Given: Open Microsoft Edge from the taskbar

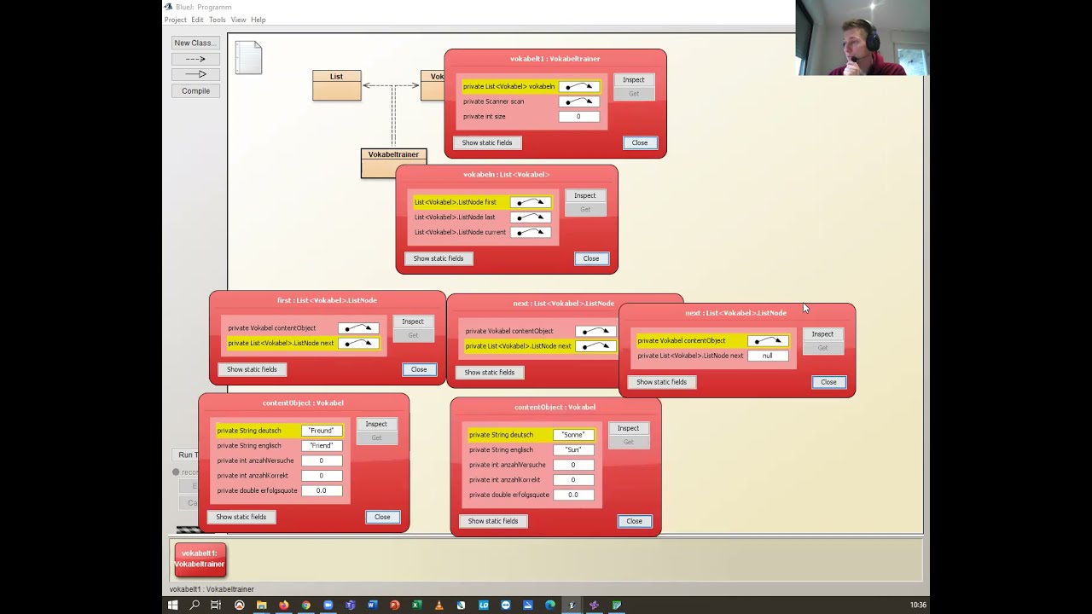Looking at the screenshot, I should pos(550,605).
